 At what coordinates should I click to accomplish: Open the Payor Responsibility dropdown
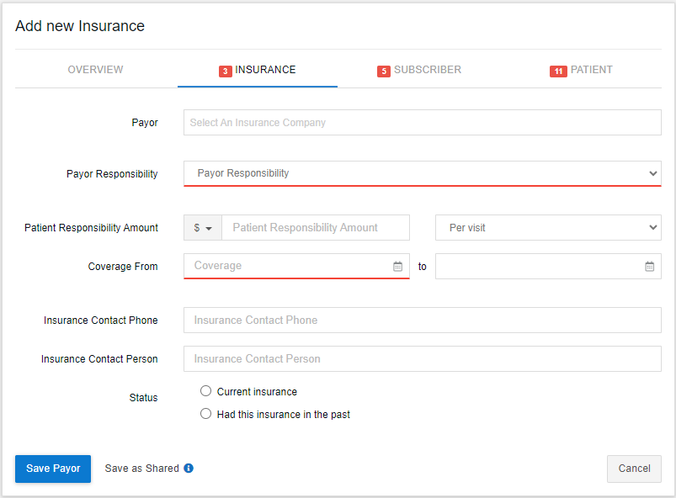[x=421, y=173]
